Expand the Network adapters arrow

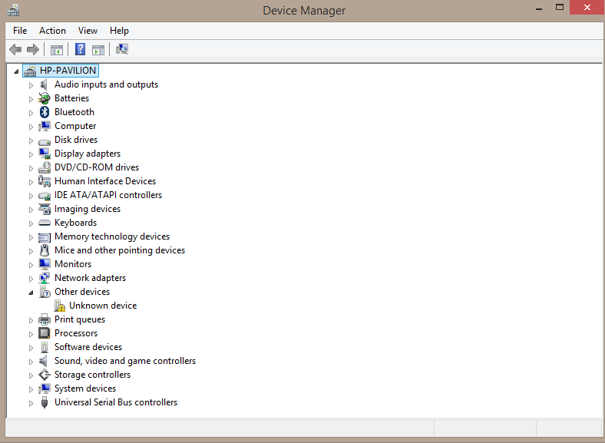pos(31,279)
